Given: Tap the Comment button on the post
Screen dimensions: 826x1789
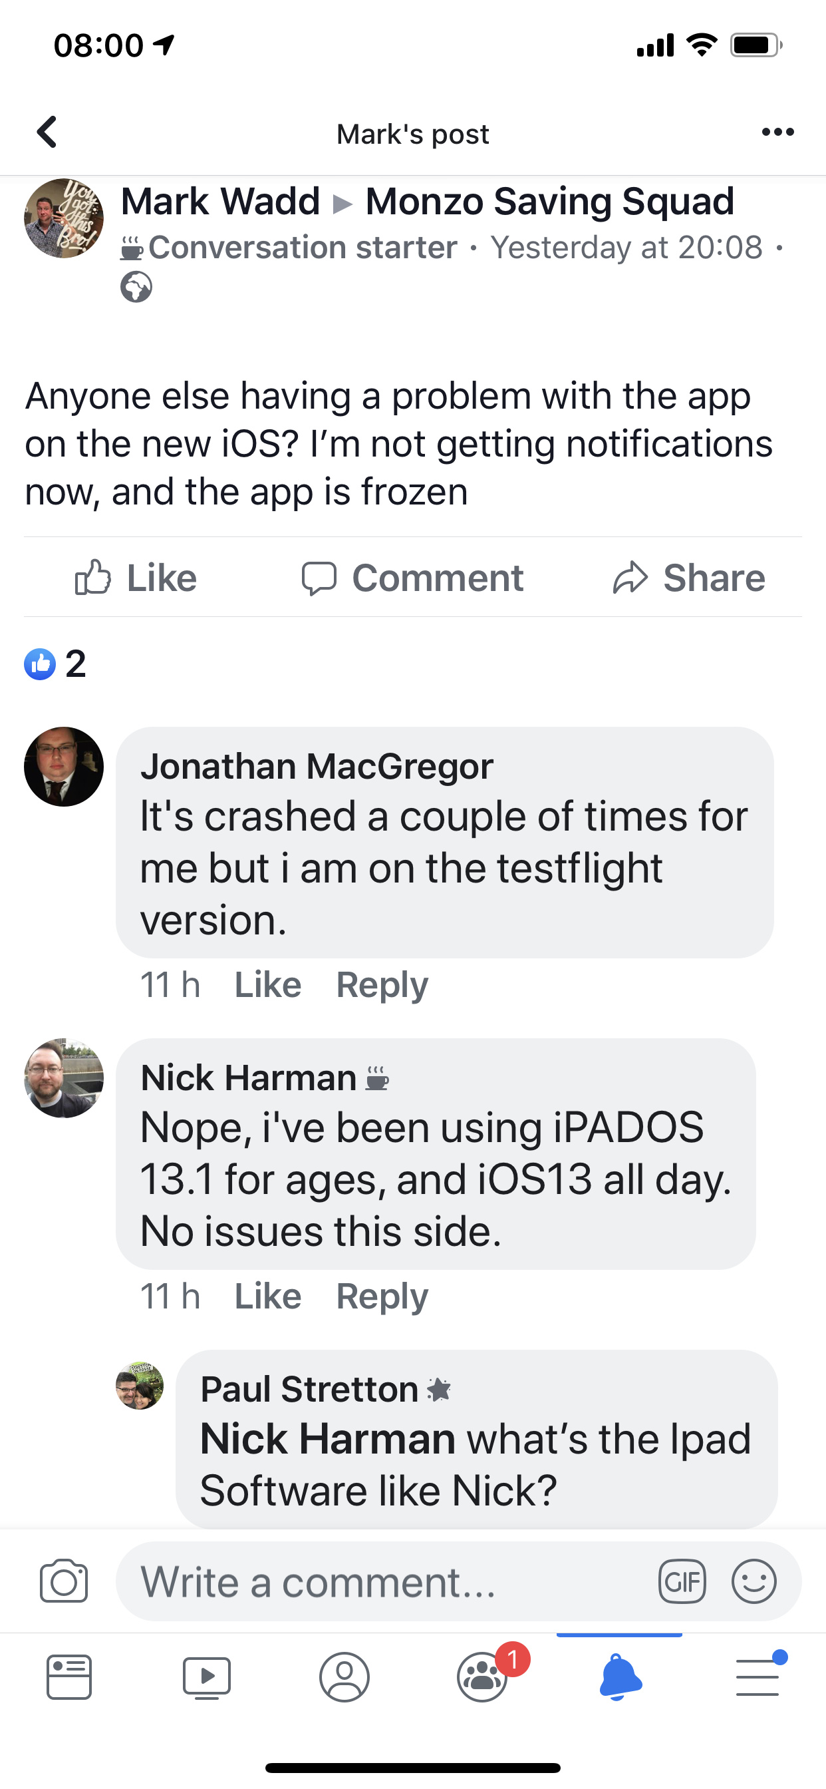Looking at the screenshot, I should [412, 578].
